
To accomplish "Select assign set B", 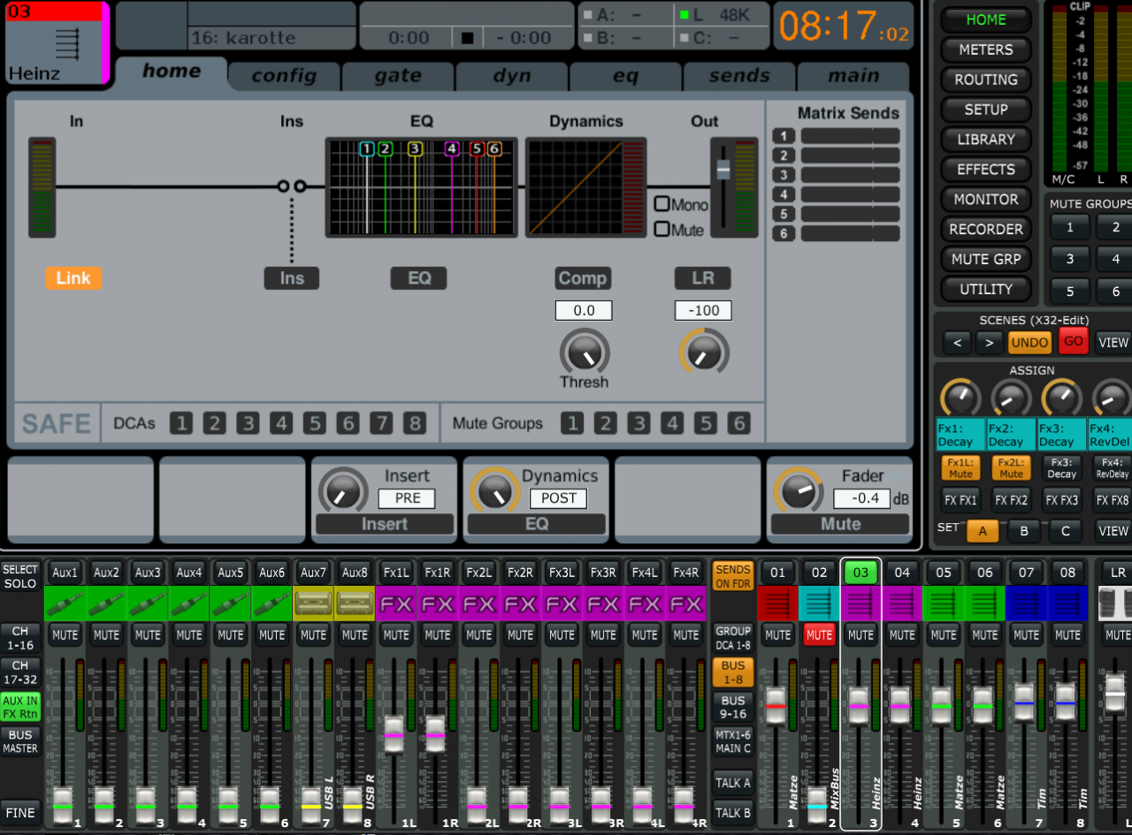I will click(x=1024, y=531).
